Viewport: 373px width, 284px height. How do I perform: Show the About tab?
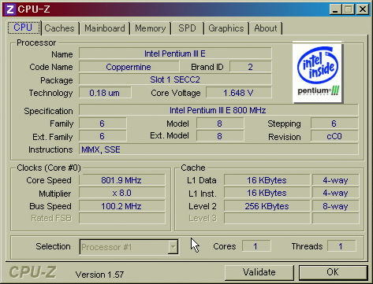(266, 28)
